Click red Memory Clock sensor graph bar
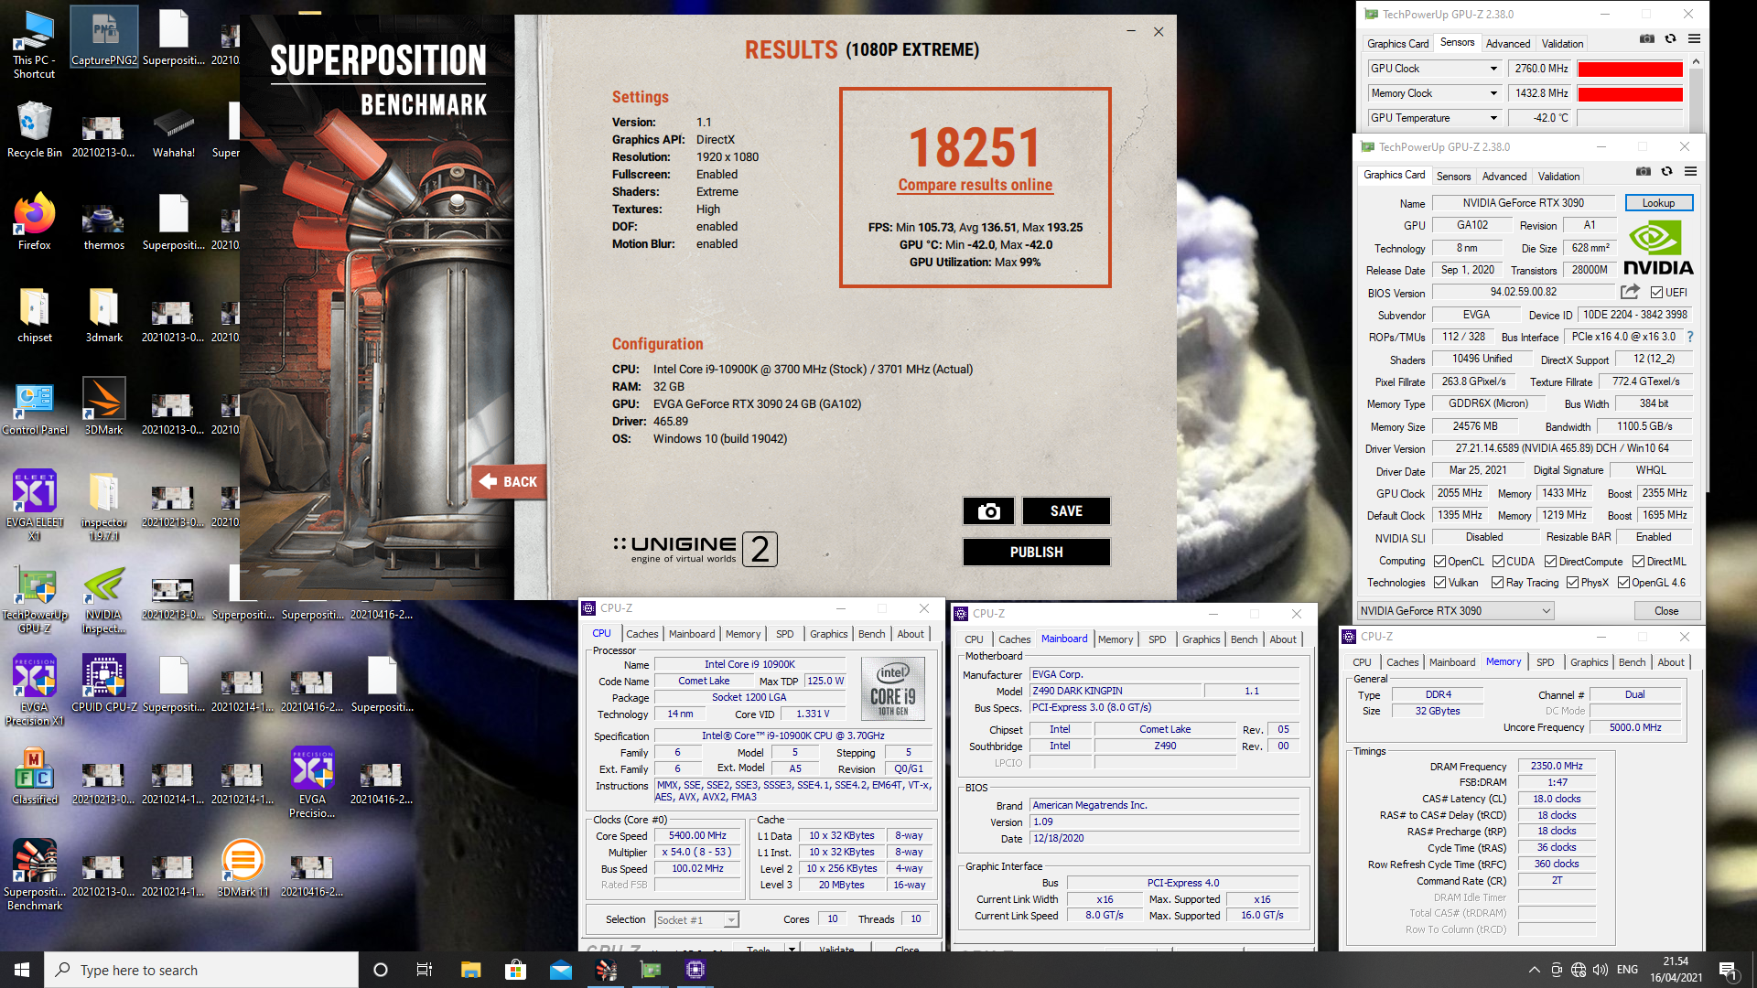 click(x=1630, y=93)
